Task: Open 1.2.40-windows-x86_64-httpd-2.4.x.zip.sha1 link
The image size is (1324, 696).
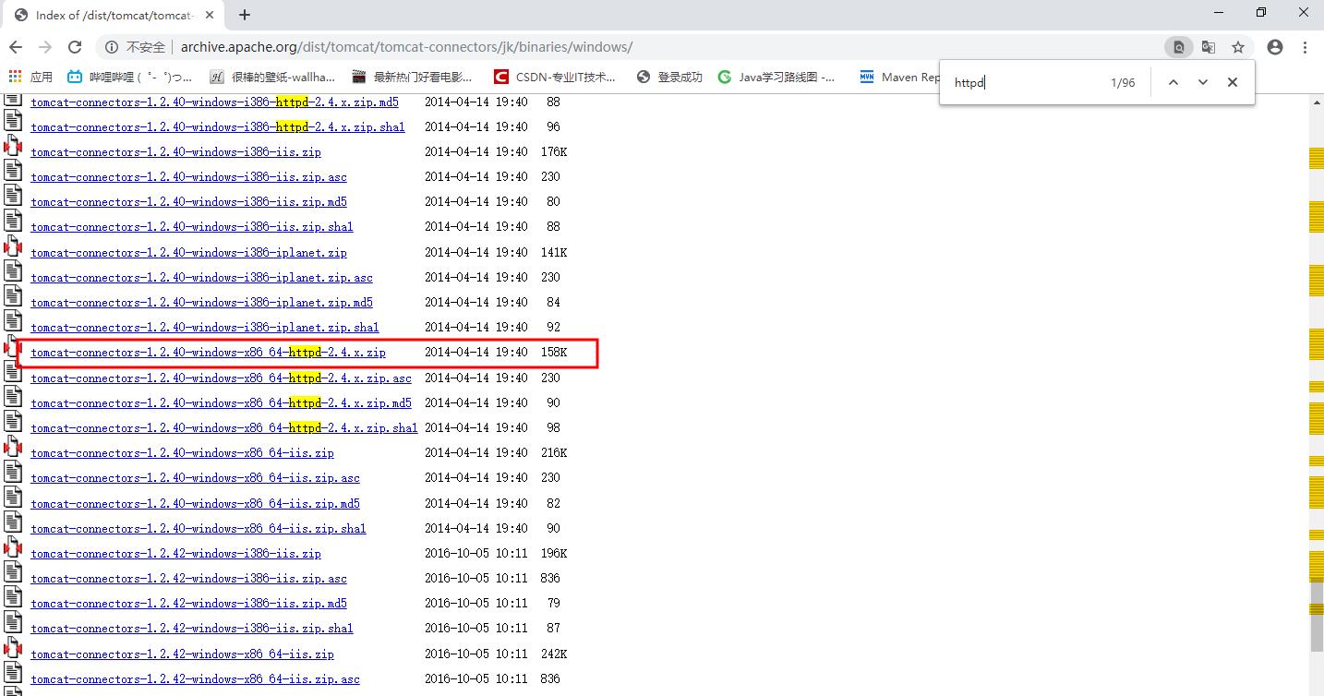Action: click(x=224, y=427)
